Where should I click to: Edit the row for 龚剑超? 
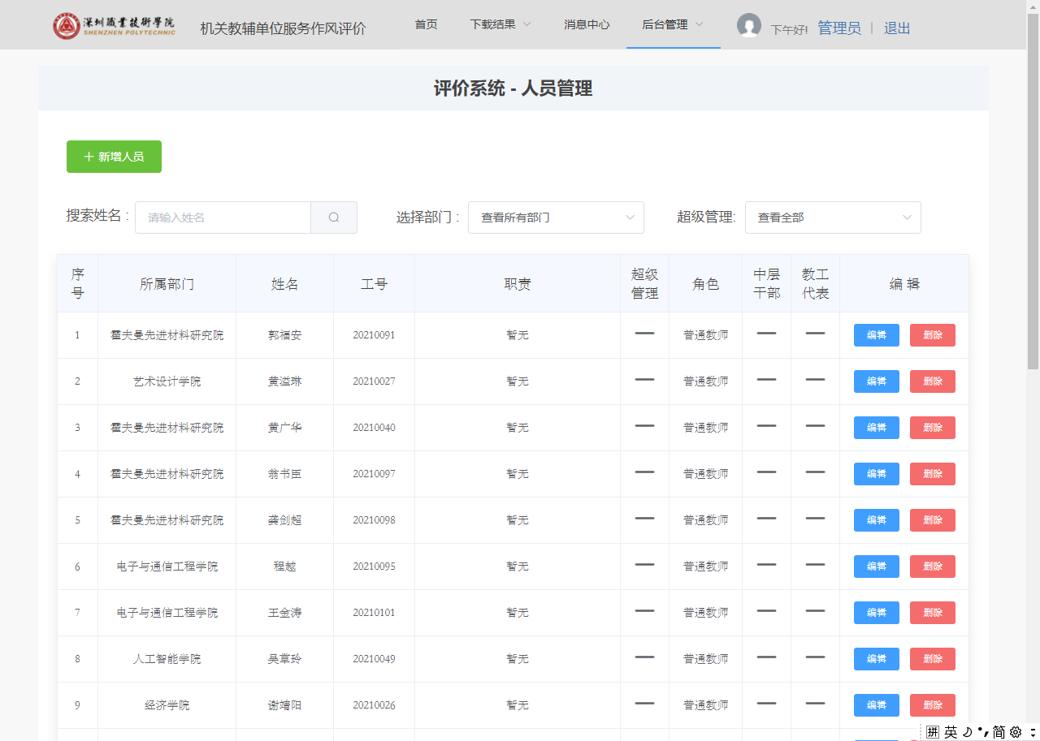[877, 520]
